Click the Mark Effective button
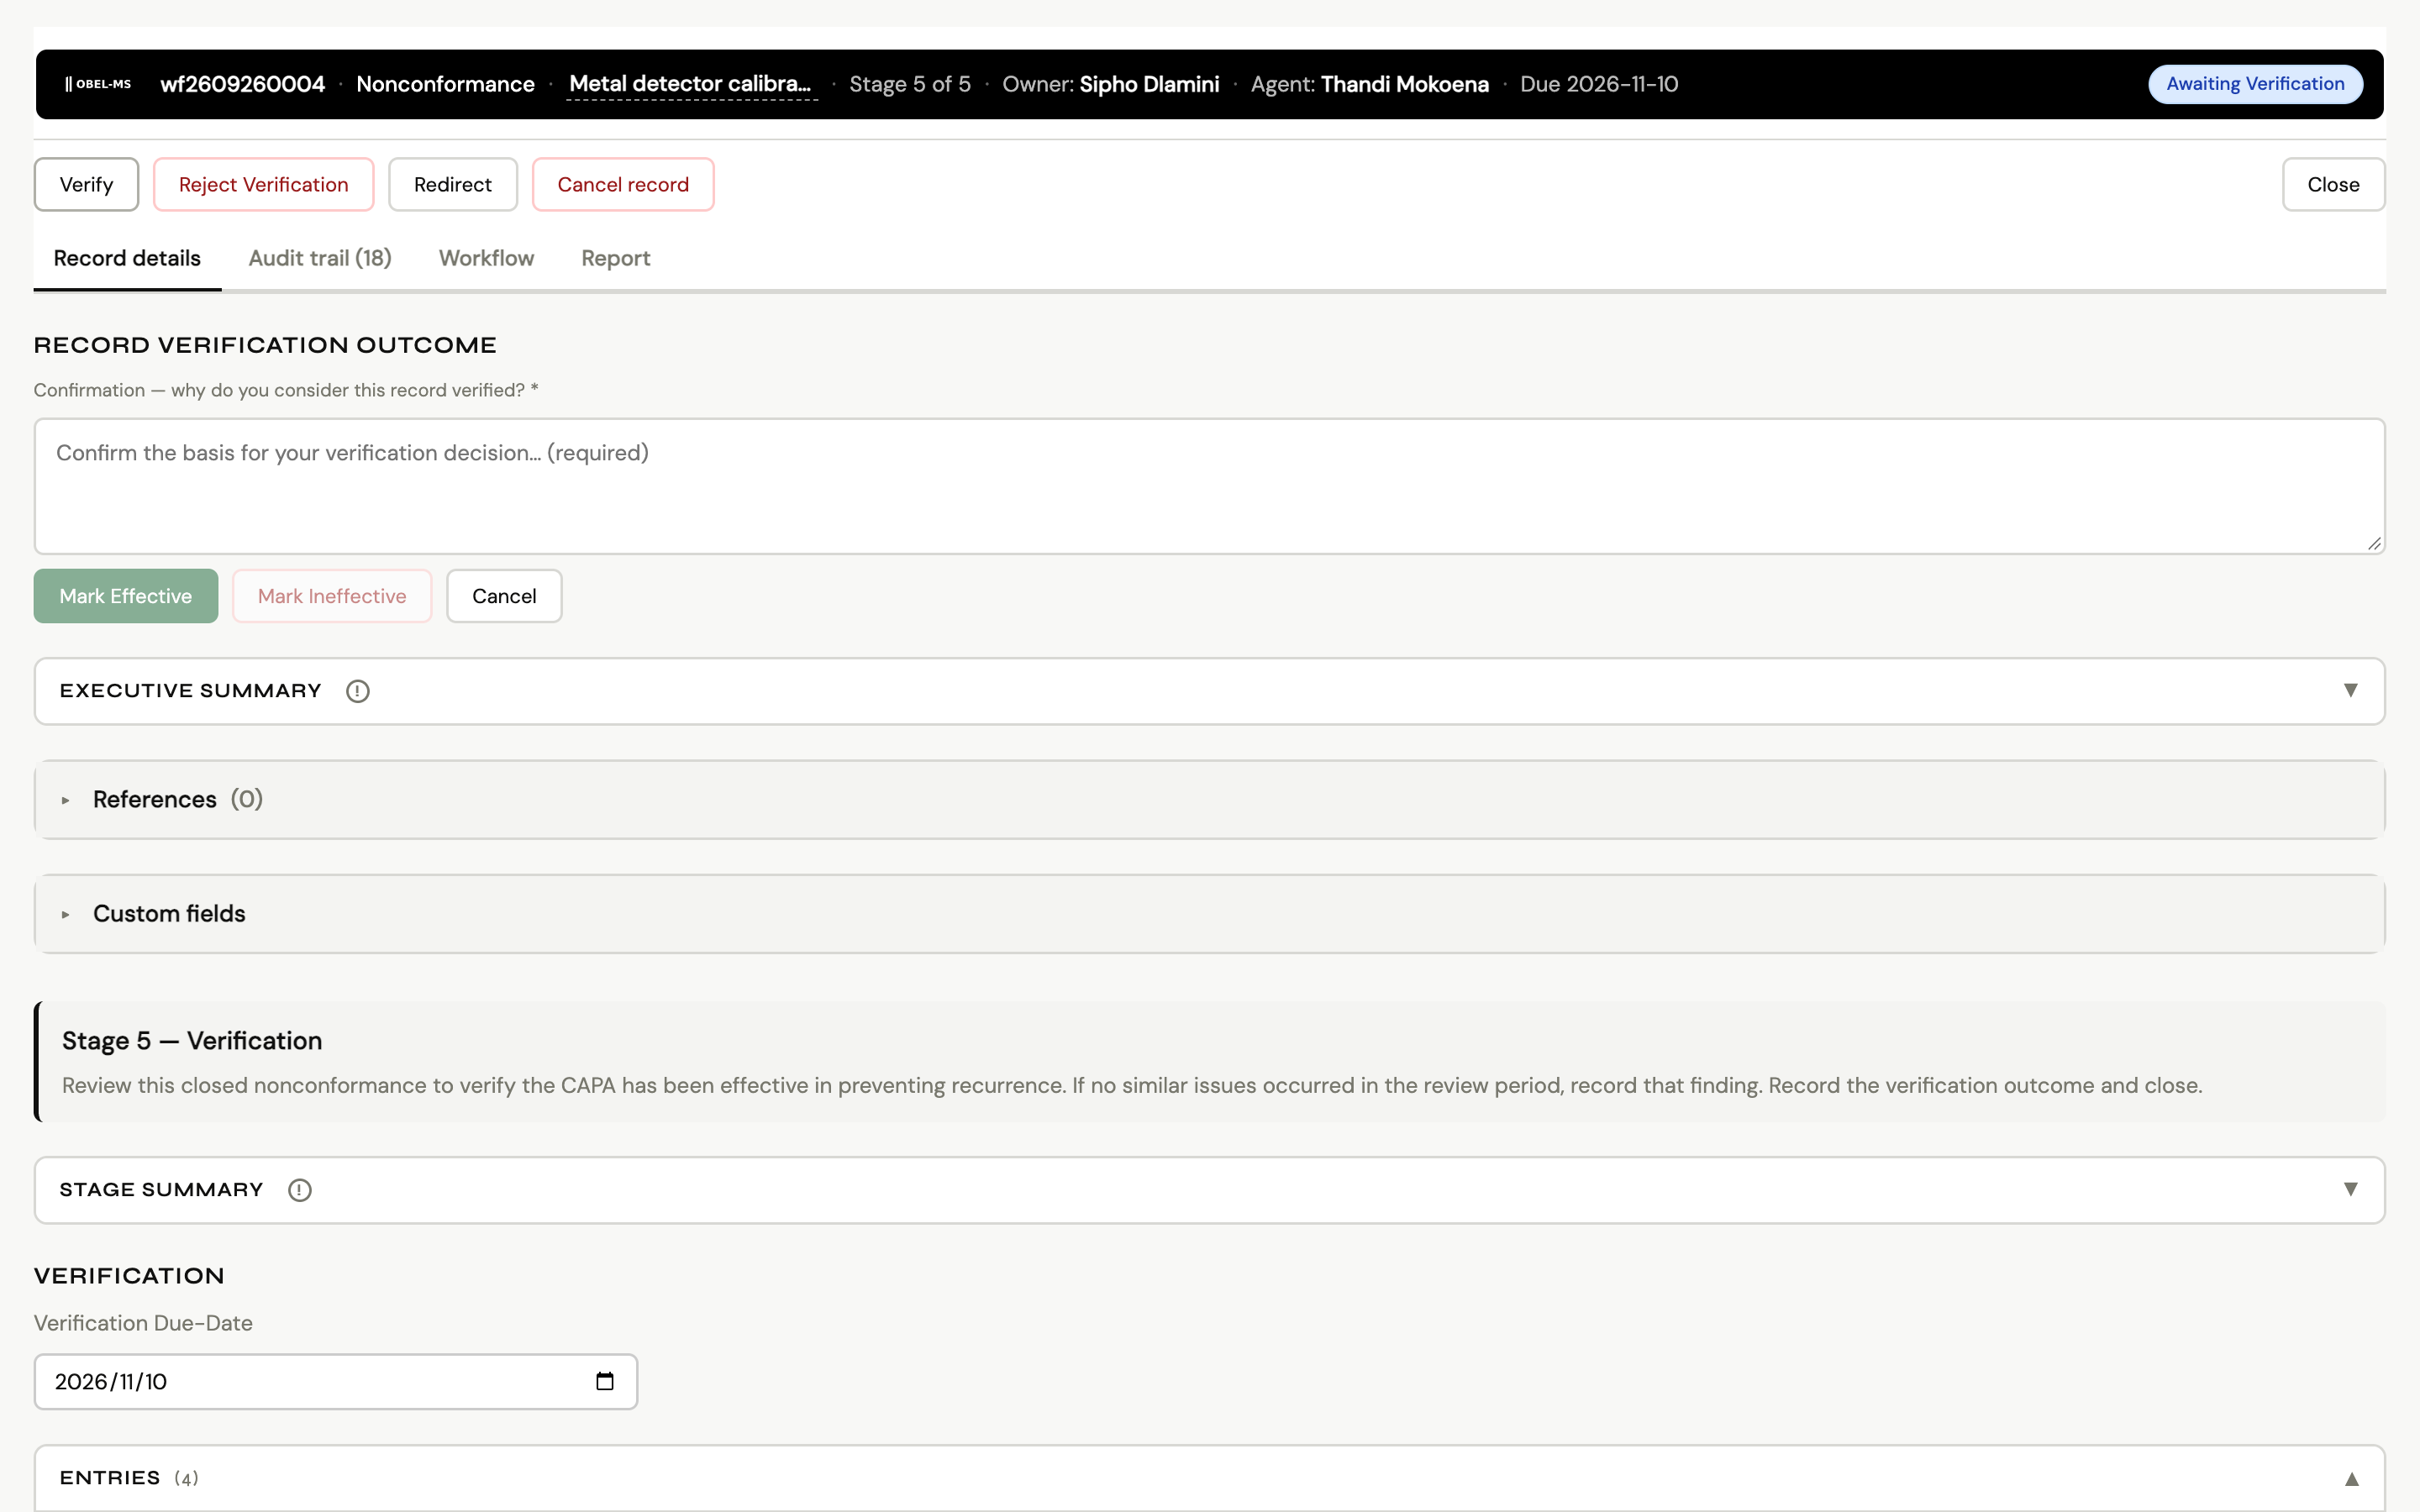The width and height of the screenshot is (2420, 1512). 126,596
